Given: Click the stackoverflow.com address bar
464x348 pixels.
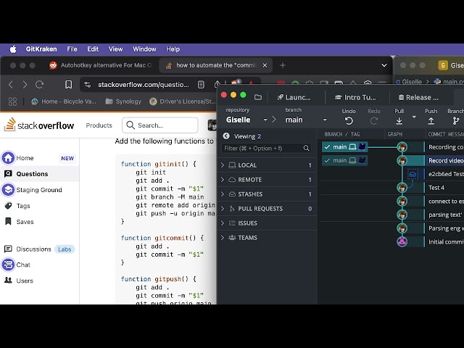Looking at the screenshot, I should (x=144, y=85).
